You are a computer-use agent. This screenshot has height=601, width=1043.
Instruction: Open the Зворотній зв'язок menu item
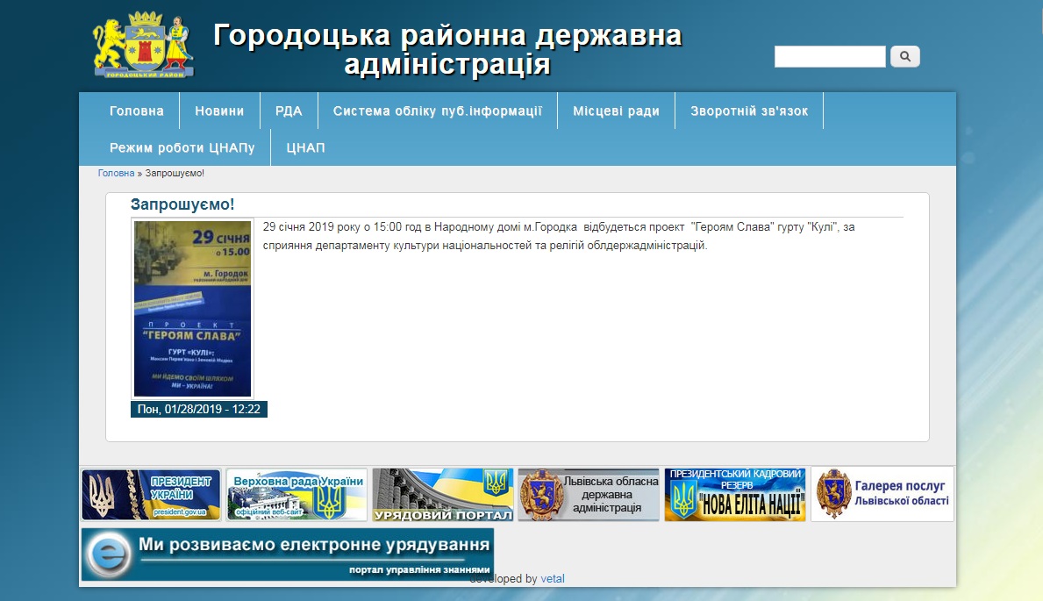tap(748, 111)
